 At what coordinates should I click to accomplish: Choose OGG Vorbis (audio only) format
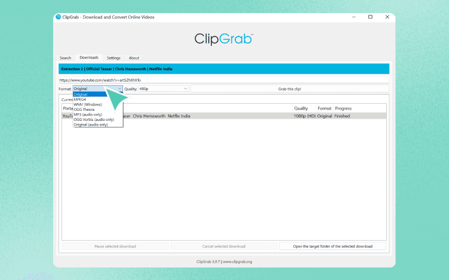click(x=98, y=119)
